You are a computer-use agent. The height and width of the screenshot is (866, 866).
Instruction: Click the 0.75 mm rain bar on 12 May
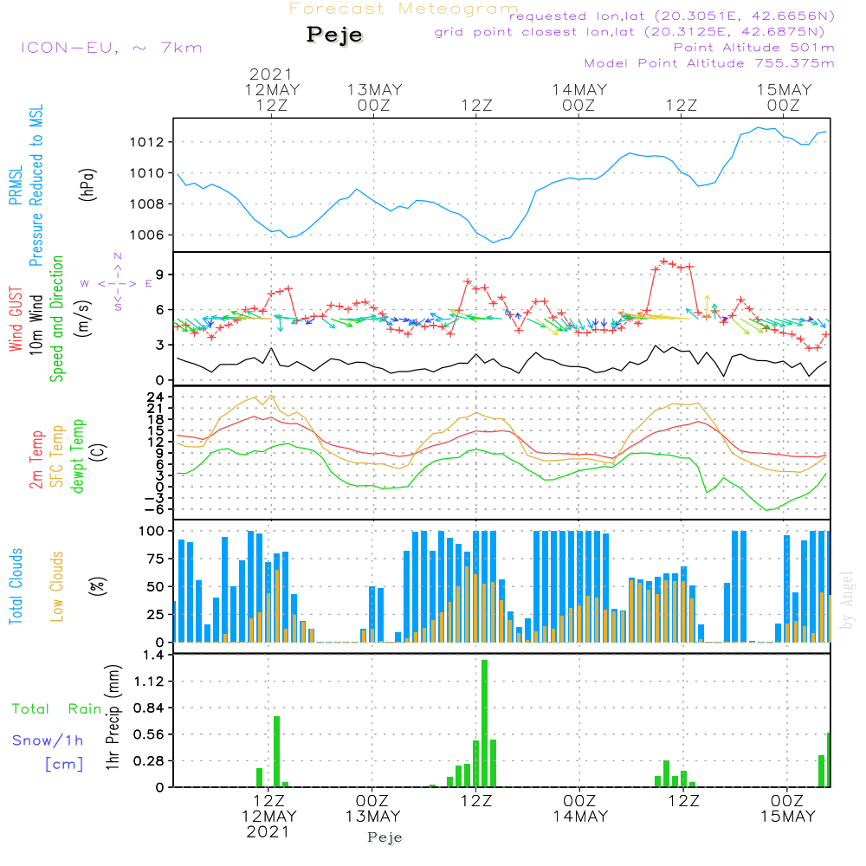coord(277,752)
